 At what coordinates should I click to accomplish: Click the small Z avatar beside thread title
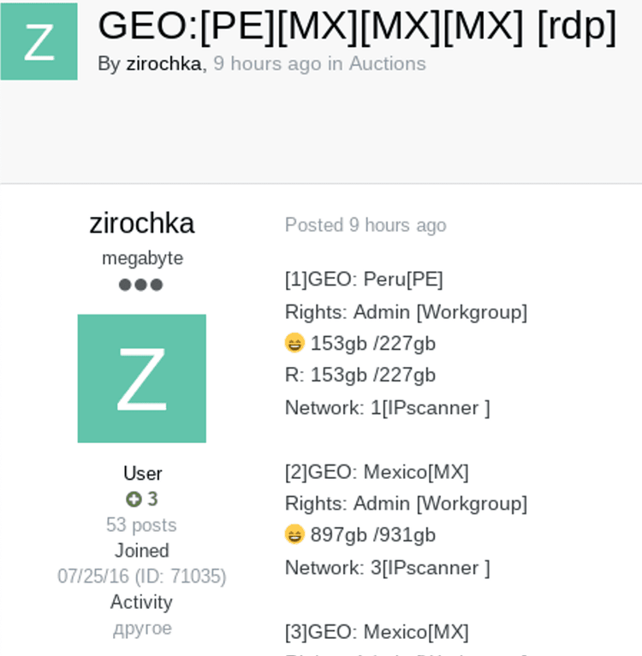point(39,41)
